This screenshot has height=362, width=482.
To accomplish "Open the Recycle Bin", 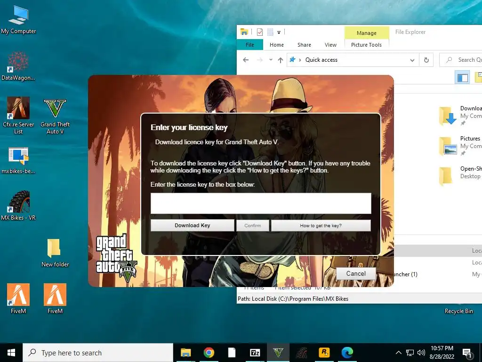I will tap(458, 311).
